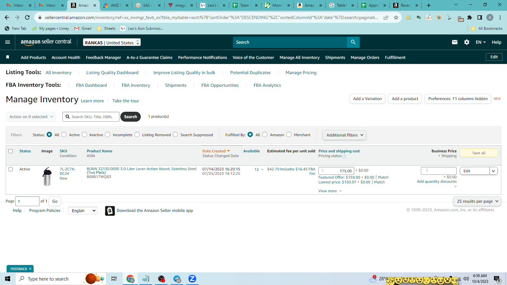Open the Zalo icon in the taskbar
This screenshot has height=285, width=507.
click(x=192, y=279)
